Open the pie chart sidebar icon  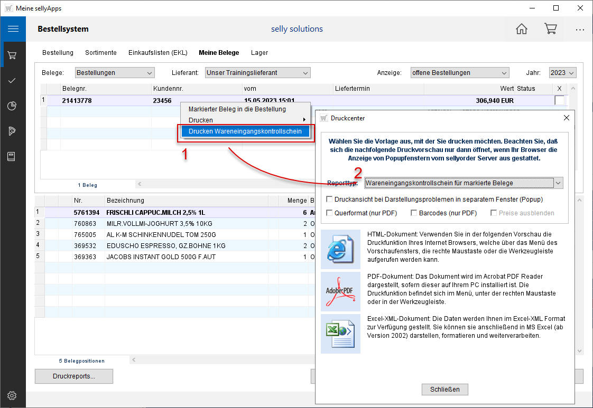click(x=12, y=106)
